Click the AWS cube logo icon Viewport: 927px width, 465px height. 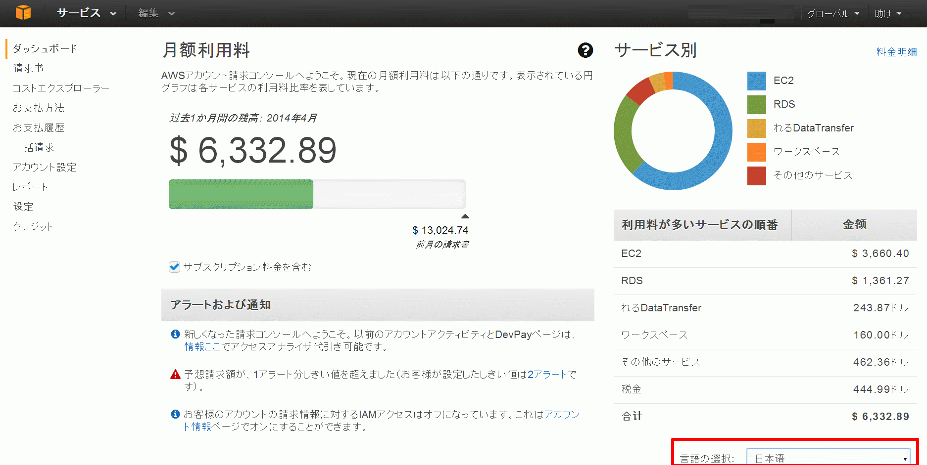(x=23, y=12)
